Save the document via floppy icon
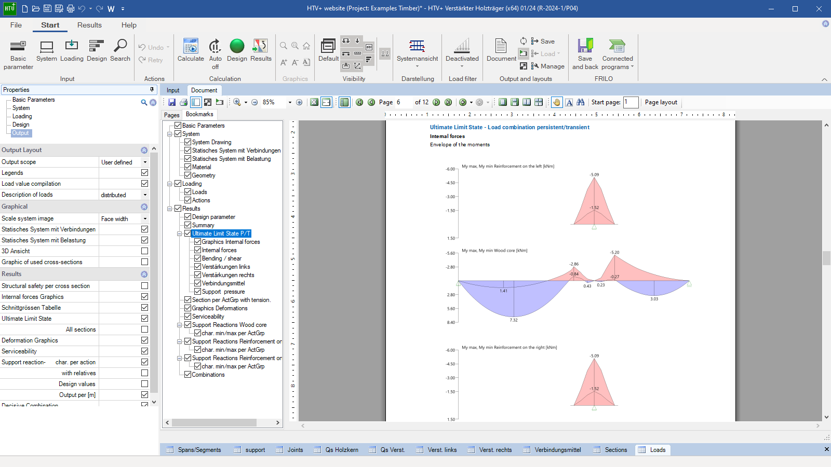 tap(172, 102)
